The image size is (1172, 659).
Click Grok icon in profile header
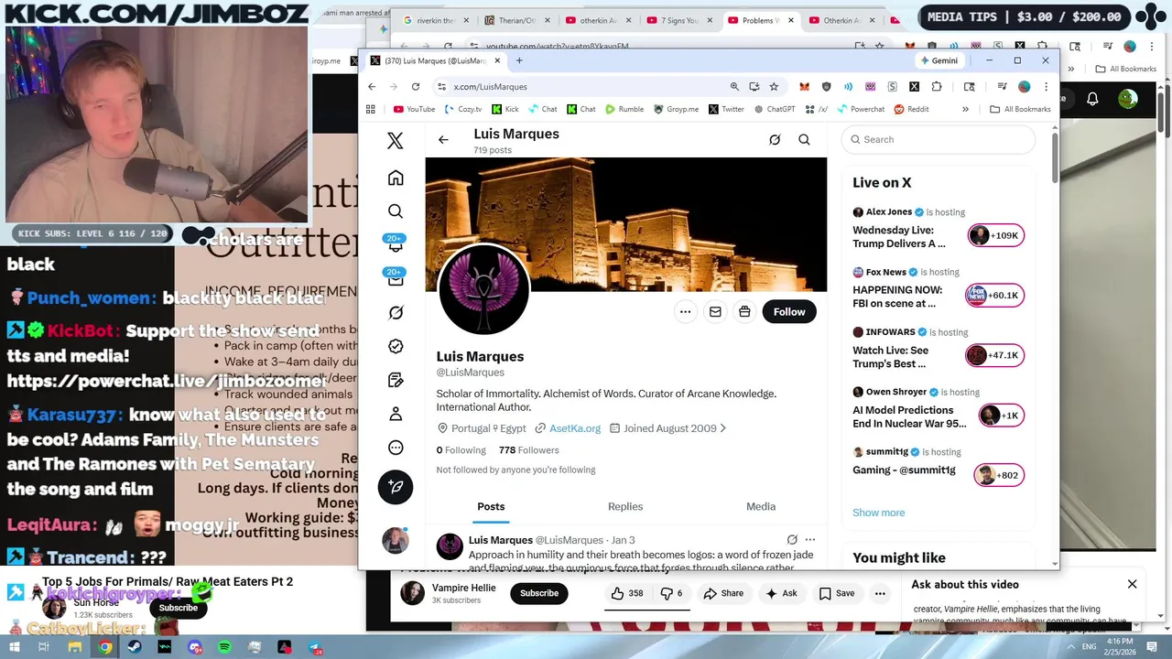775,140
